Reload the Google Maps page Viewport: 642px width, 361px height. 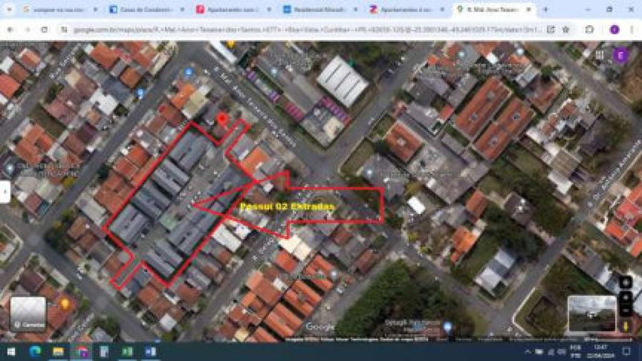tap(45, 29)
